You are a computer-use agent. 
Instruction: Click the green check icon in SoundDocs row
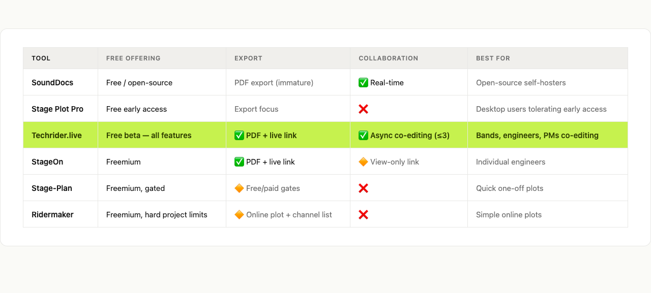coord(363,83)
